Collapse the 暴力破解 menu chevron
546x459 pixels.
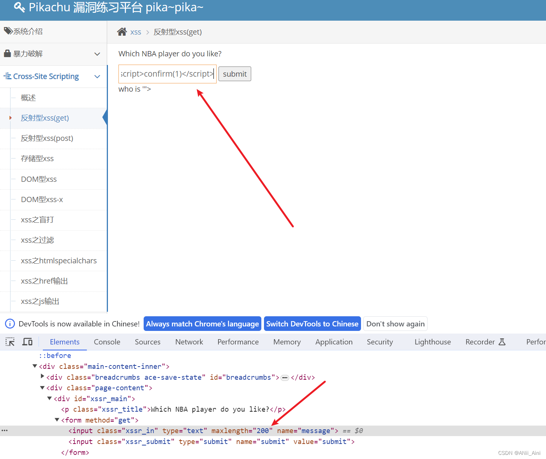[97, 54]
